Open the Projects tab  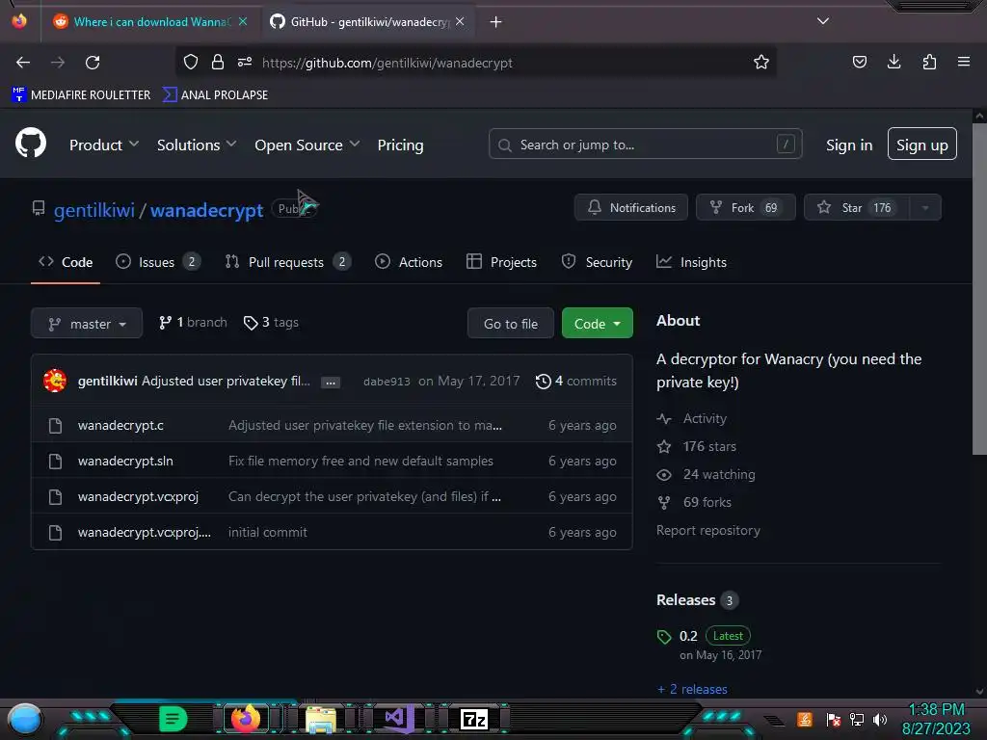pos(501,262)
